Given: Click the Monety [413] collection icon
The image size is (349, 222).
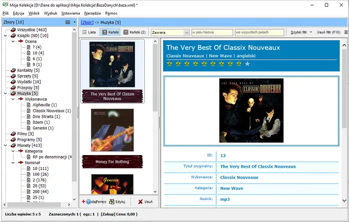Looking at the screenshot, I should coord(13,145).
